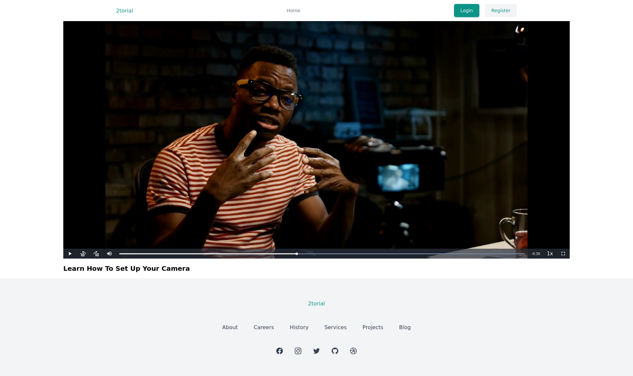Click the video progress bar handle
The image size is (633, 376).
[297, 254]
